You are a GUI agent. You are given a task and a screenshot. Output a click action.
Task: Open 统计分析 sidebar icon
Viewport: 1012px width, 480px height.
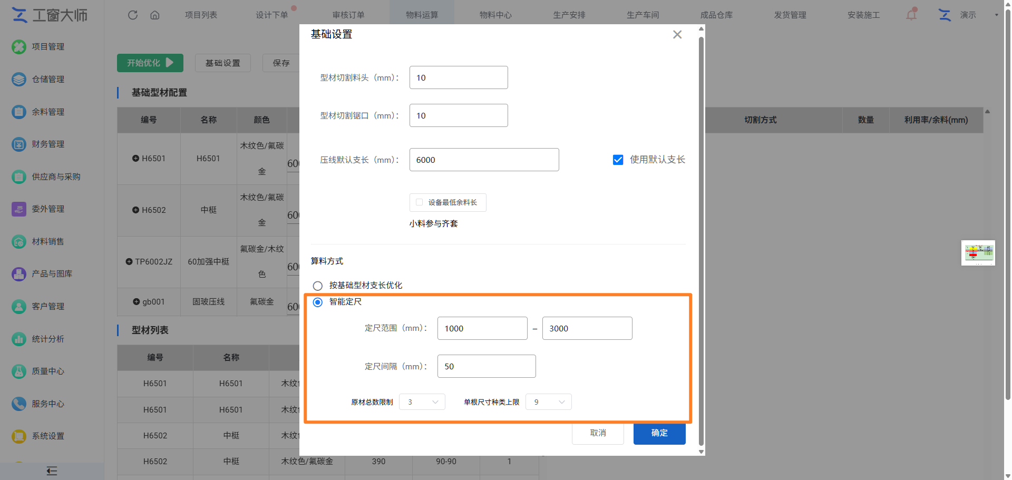click(19, 339)
